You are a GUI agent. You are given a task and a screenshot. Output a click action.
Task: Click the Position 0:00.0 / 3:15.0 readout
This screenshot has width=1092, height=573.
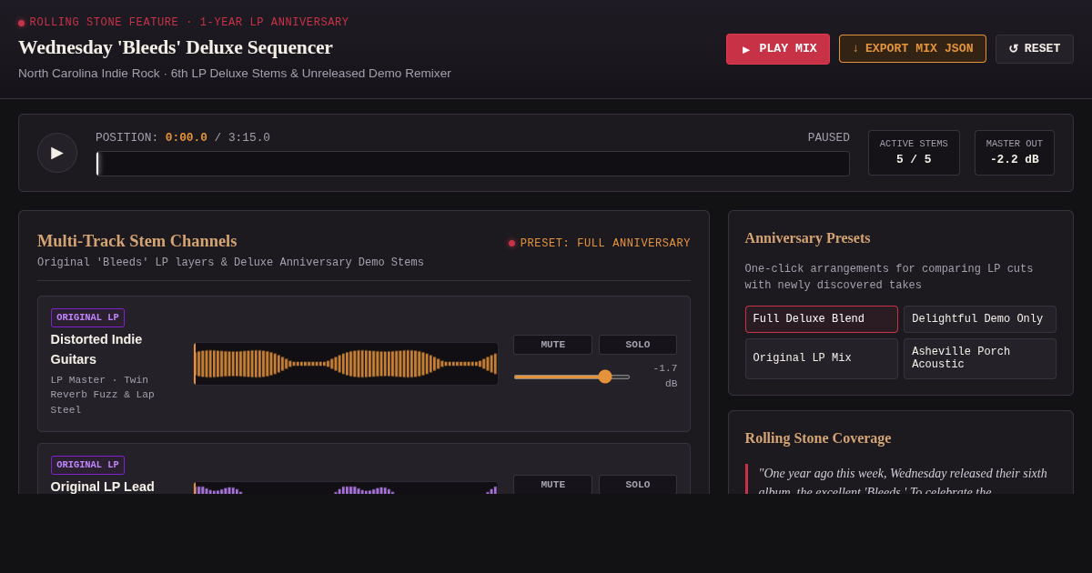(x=183, y=138)
